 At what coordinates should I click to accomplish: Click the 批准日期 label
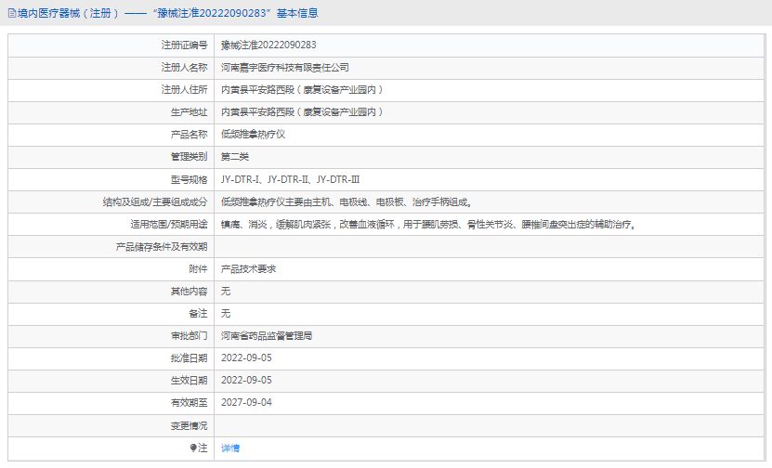(x=190, y=358)
